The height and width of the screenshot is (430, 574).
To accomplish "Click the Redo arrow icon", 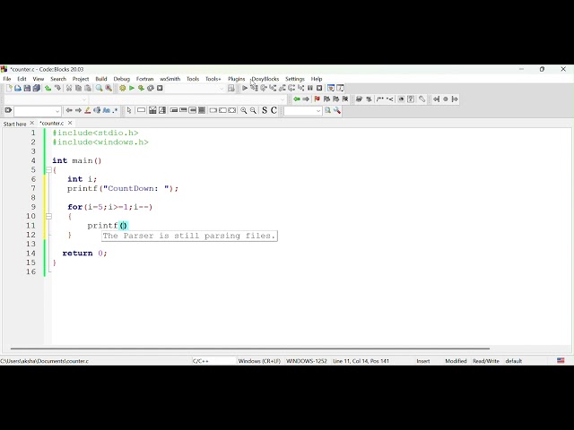I will (x=57, y=88).
